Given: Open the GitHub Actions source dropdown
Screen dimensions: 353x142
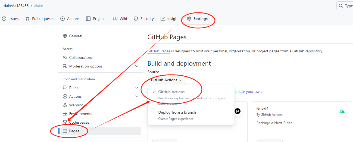Looking at the screenshot, I should point(166,80).
